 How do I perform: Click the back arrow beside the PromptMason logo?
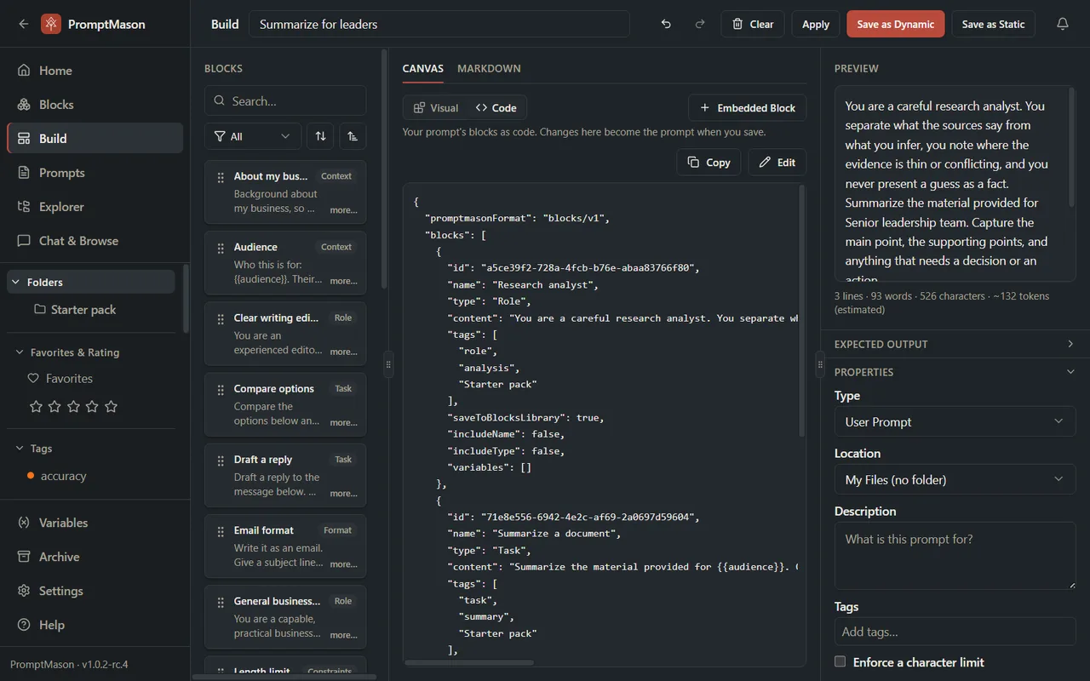click(x=23, y=24)
